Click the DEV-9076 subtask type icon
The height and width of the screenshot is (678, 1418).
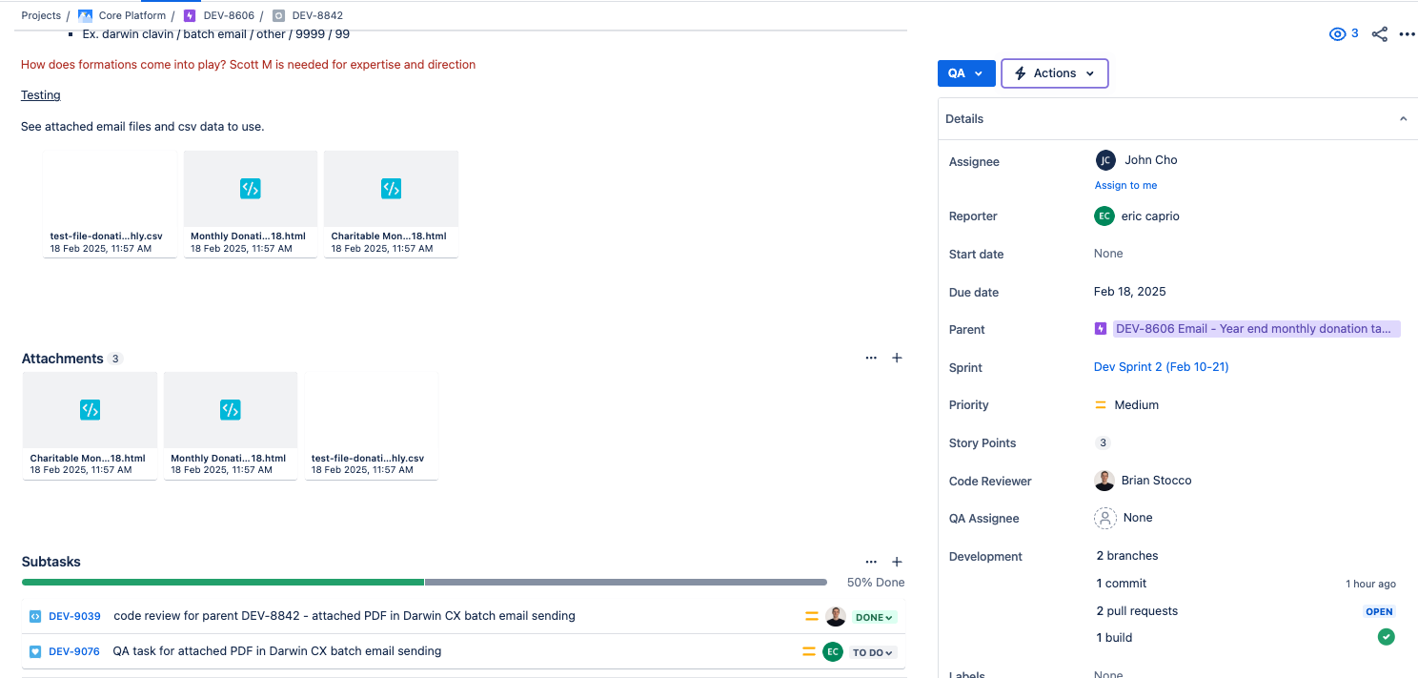pos(35,651)
